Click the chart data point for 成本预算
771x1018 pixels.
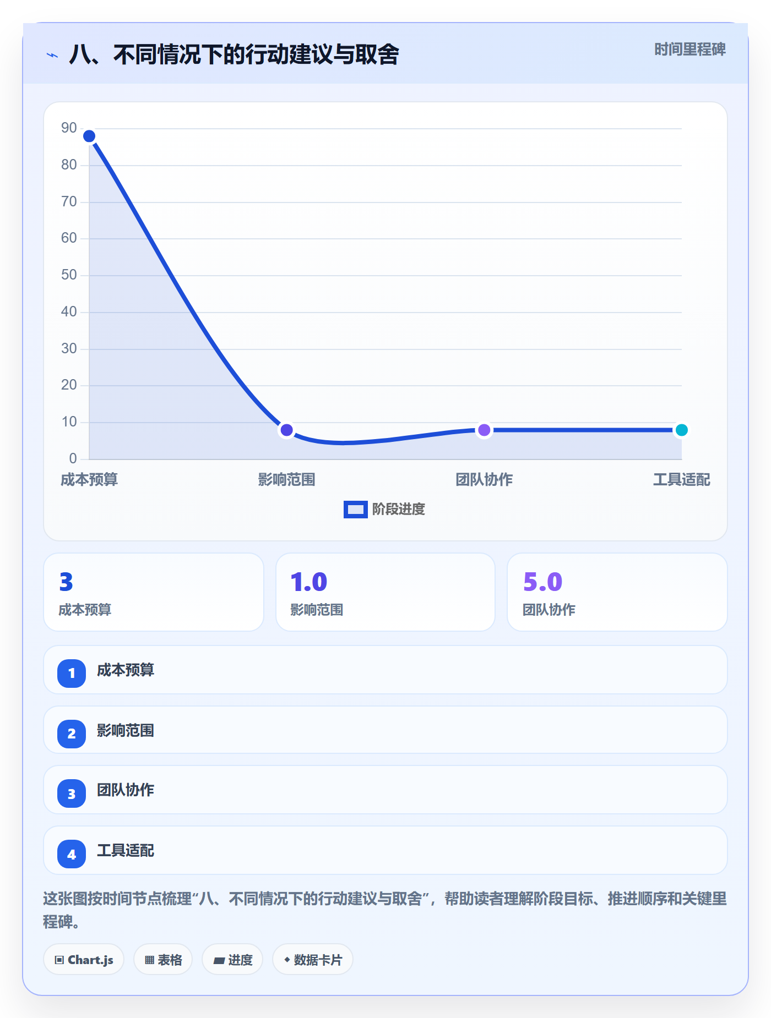(89, 136)
